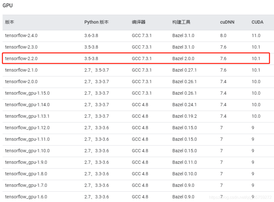Viewport: 274px width, 202px height.
Task: Click Bazel 0.15.0 in tensorflow_gpu-1.12.0 row
Action: 185,128
